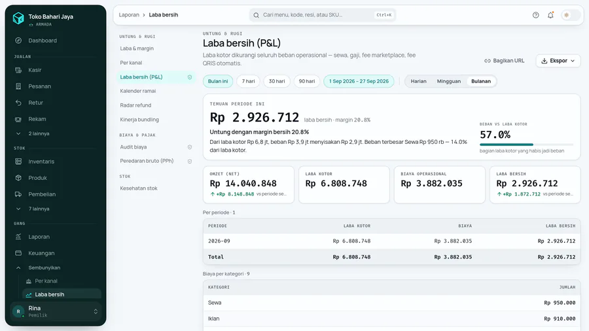Click the Laba bersih (P&L) shield badge
The image size is (589, 331).
click(190, 77)
